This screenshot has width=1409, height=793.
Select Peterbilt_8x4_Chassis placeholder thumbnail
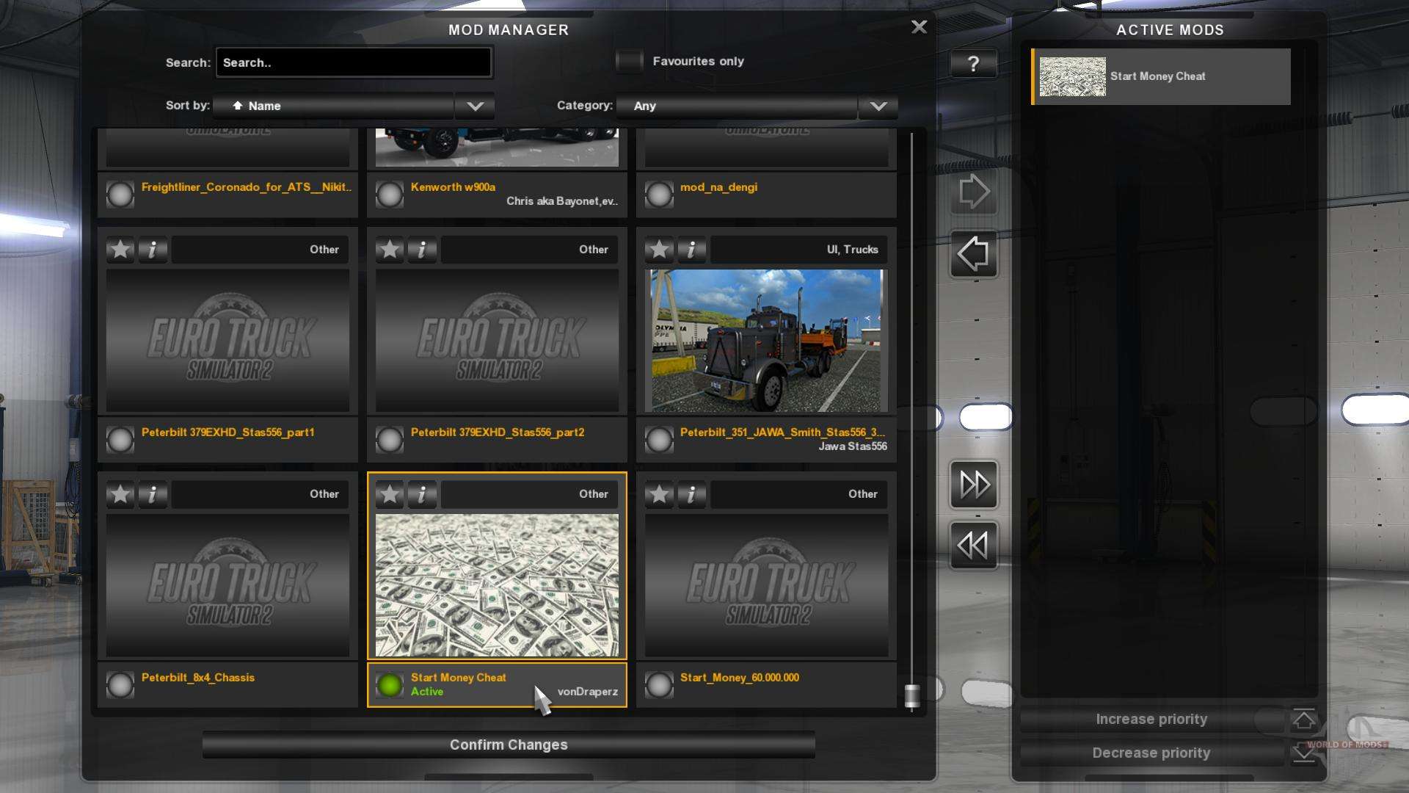[227, 585]
